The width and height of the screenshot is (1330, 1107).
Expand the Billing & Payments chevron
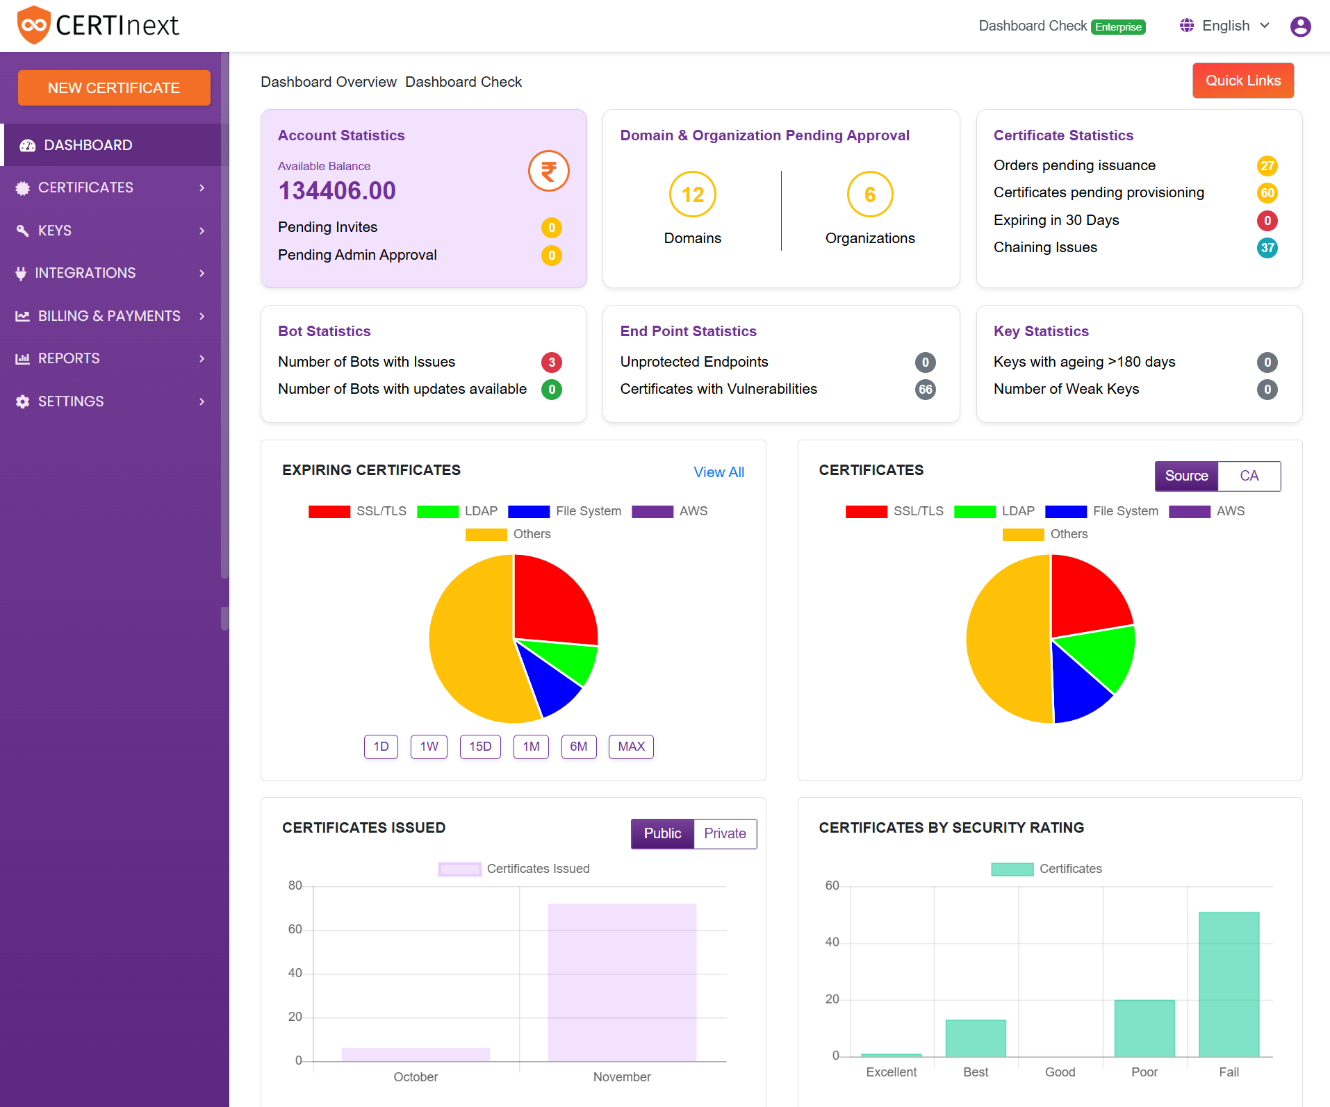[202, 316]
